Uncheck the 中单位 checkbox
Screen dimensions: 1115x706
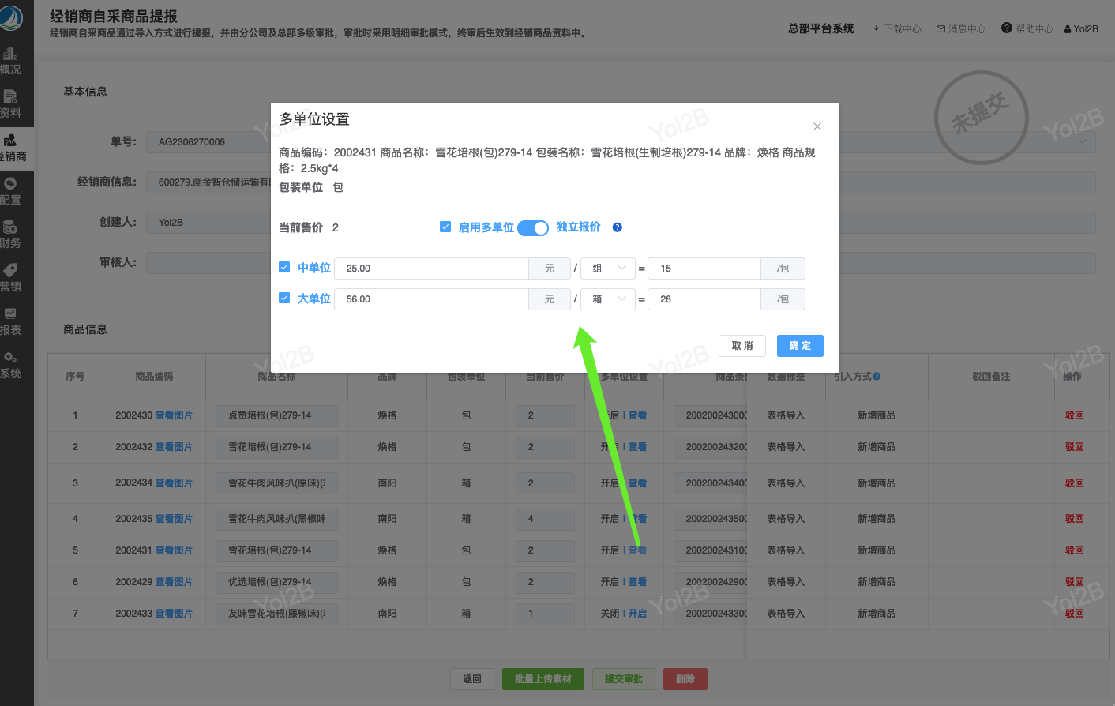click(x=284, y=268)
